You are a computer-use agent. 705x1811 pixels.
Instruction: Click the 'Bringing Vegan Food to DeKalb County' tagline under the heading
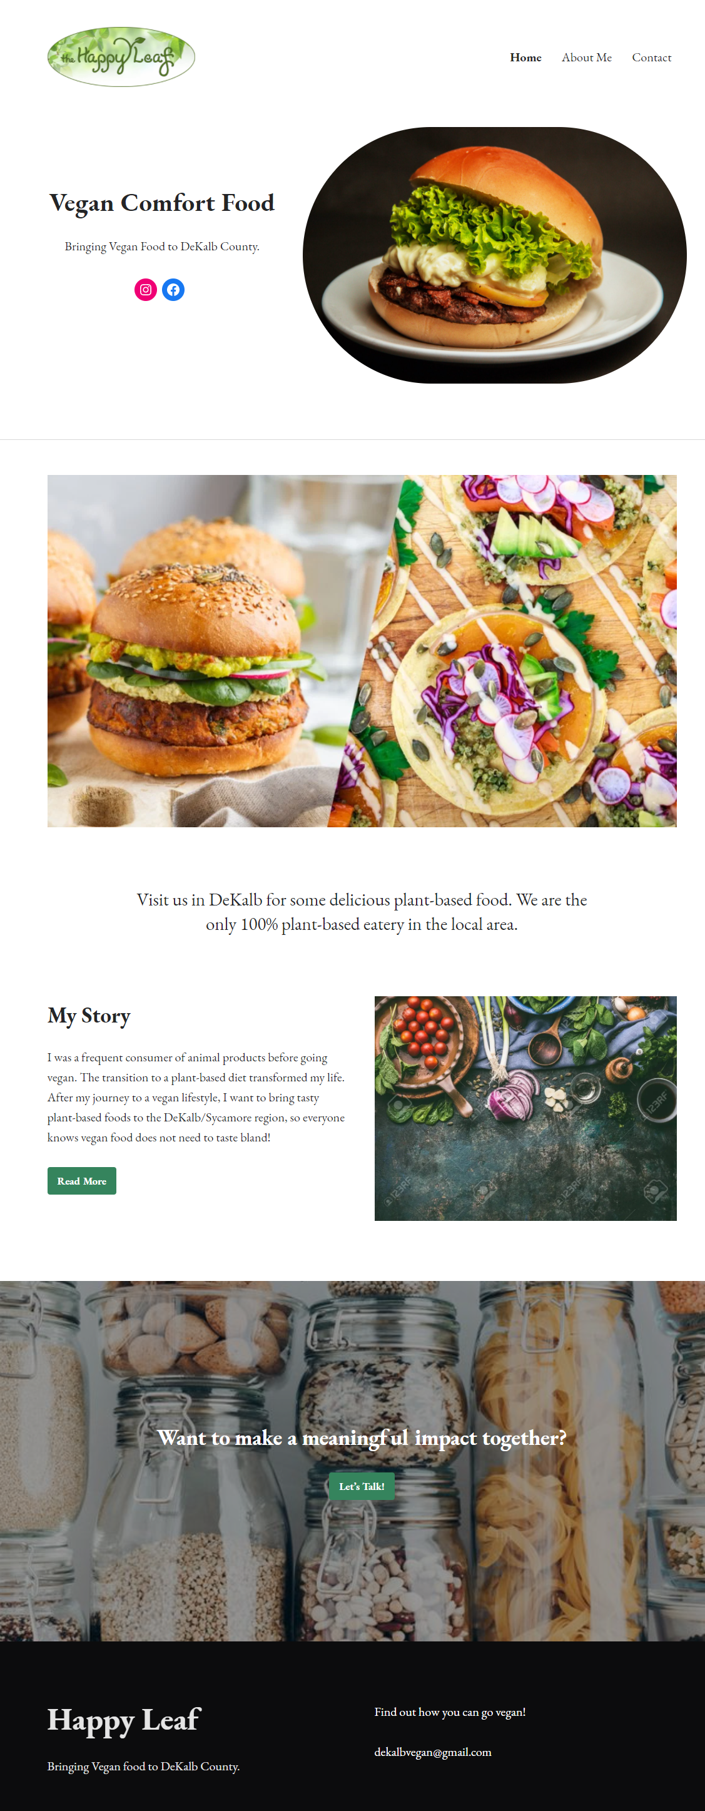tap(163, 247)
